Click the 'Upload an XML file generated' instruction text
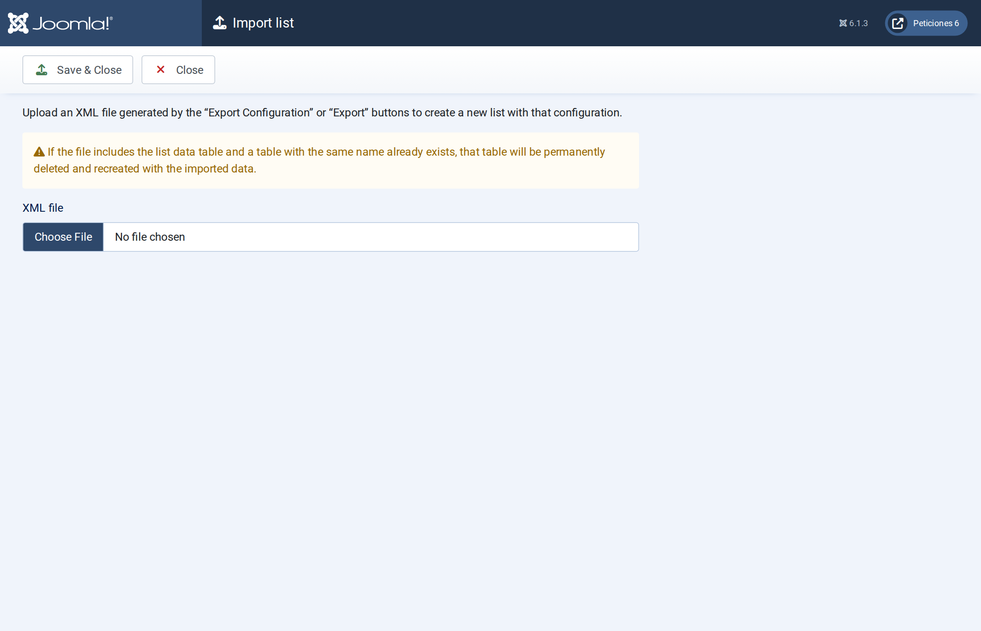 [x=322, y=113]
